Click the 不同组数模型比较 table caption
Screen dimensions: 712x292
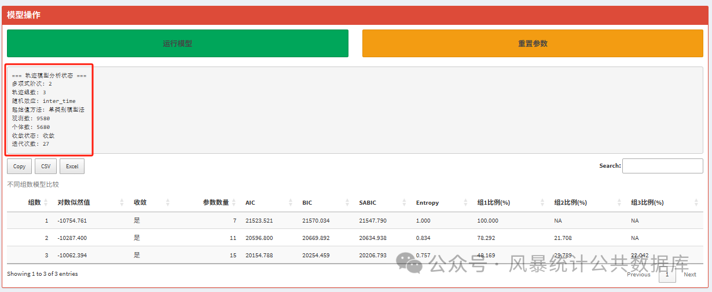tap(33, 184)
